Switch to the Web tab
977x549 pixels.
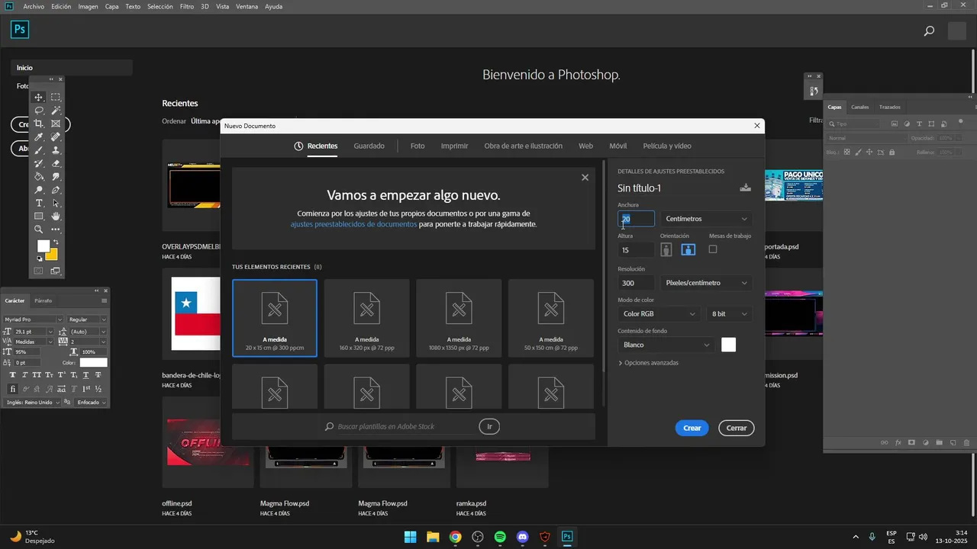click(x=585, y=146)
